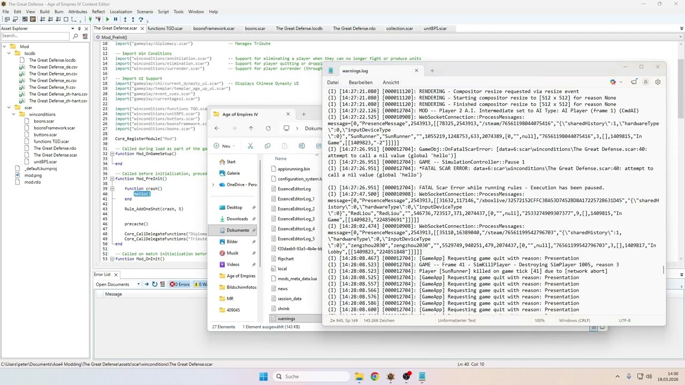Collapse the Mod_PreInit function fold marker
The image size is (685, 385).
click(112, 179)
